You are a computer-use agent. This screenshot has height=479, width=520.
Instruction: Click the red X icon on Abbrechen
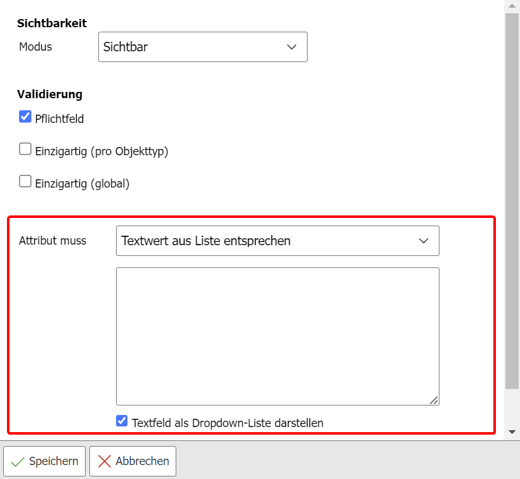[105, 461]
